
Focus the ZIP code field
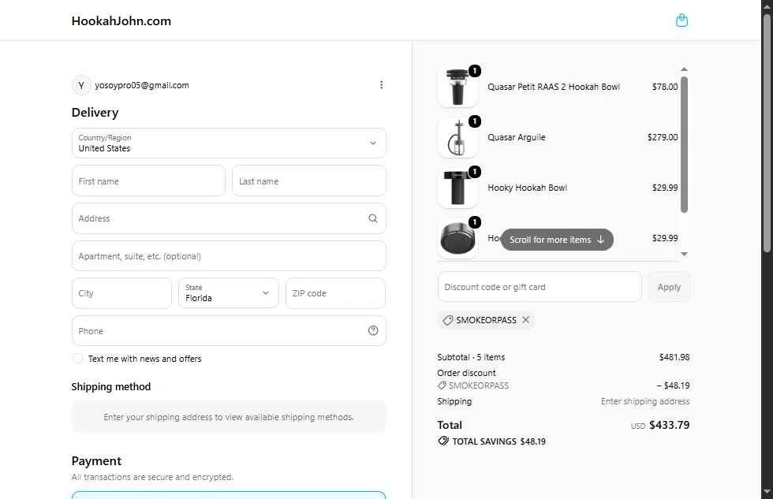click(335, 293)
